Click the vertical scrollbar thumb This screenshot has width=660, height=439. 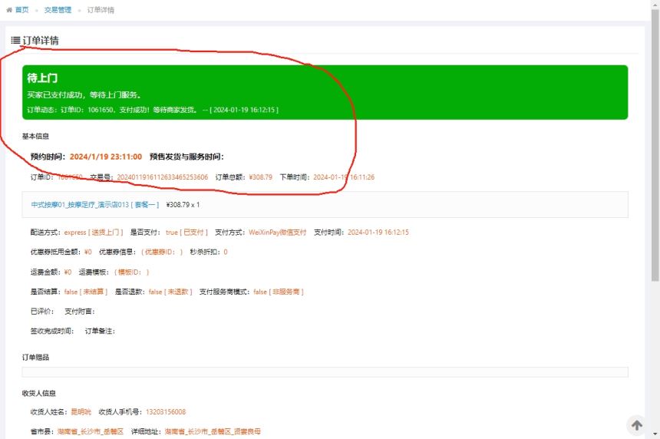tap(655, 144)
